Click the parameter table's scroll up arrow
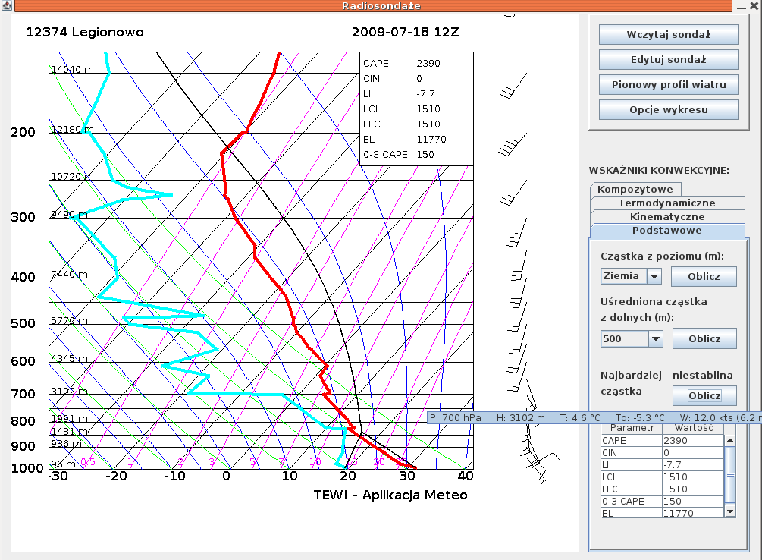The width and height of the screenshot is (762, 560). click(x=730, y=440)
